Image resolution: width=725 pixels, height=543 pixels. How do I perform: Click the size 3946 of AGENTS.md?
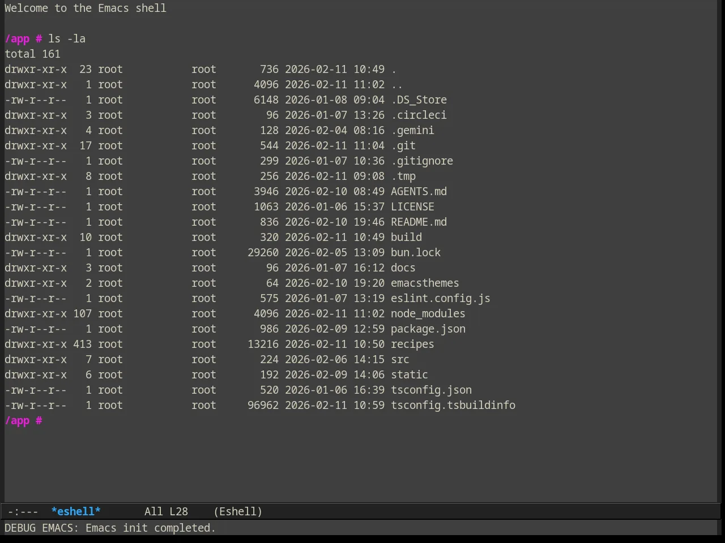[x=266, y=191]
